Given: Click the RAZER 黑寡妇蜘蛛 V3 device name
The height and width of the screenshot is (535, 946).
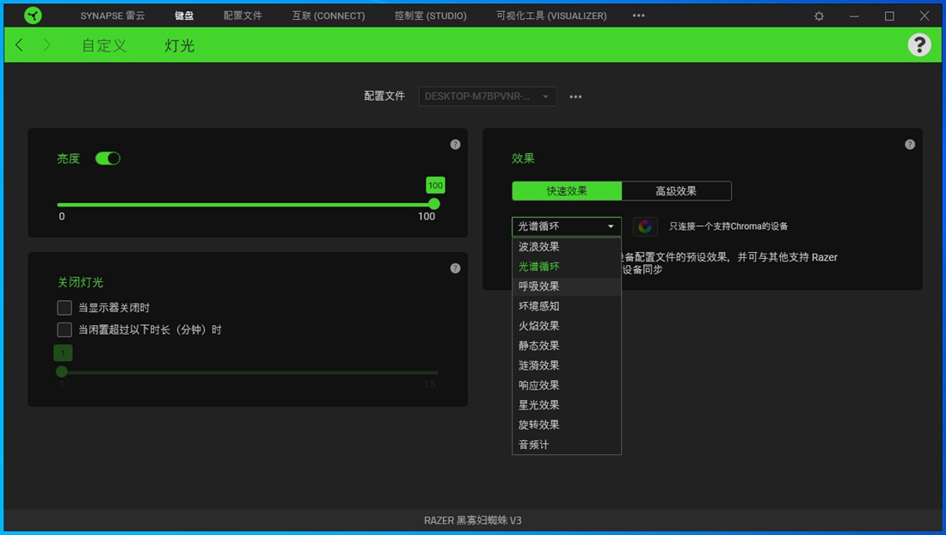Looking at the screenshot, I should click(x=473, y=520).
